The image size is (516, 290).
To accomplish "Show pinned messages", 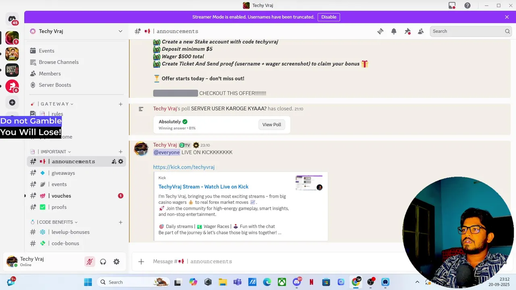I will point(408,31).
